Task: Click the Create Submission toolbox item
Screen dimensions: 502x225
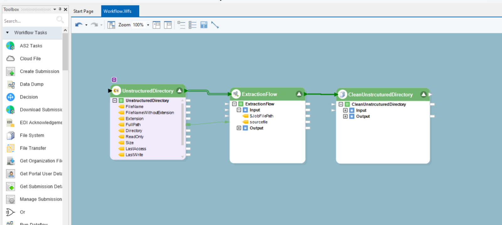Action: (39, 71)
